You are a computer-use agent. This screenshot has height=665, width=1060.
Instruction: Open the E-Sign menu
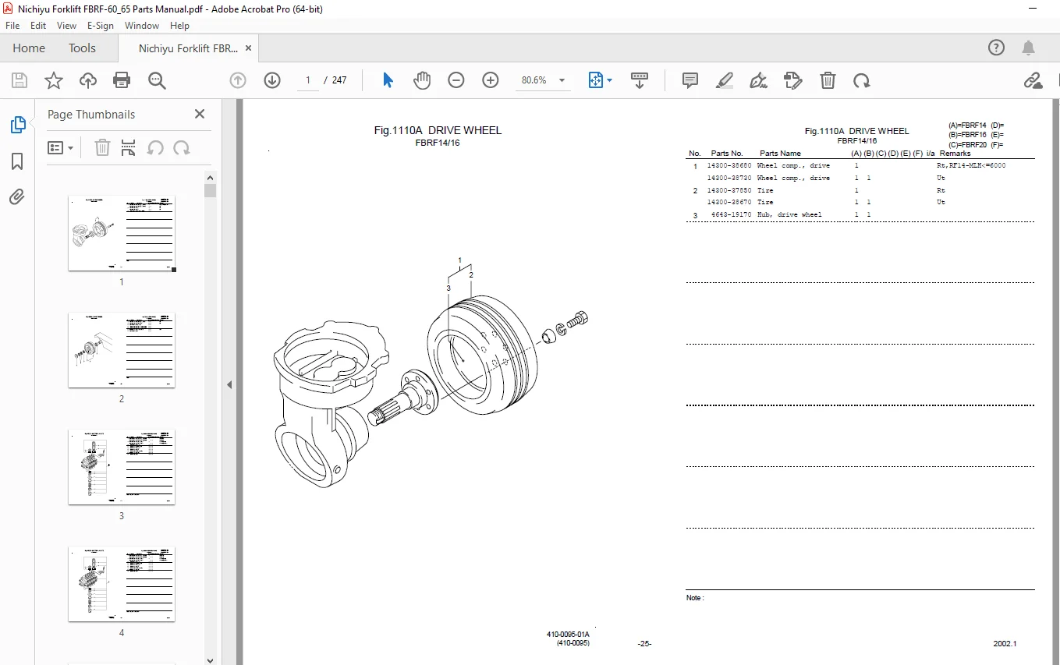101,26
